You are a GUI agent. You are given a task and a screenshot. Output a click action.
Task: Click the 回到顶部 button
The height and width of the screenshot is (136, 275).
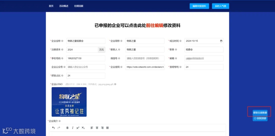pos(260,118)
